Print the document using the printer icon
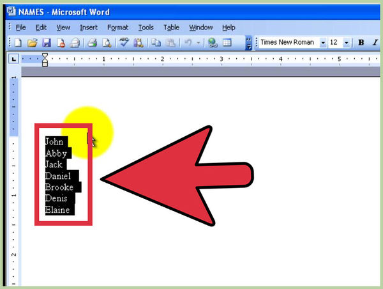This screenshot has width=383, height=289. coord(93,43)
